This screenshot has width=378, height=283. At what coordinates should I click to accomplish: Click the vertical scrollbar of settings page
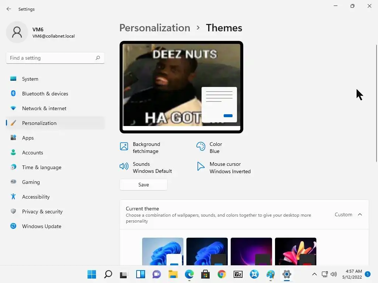click(376, 104)
